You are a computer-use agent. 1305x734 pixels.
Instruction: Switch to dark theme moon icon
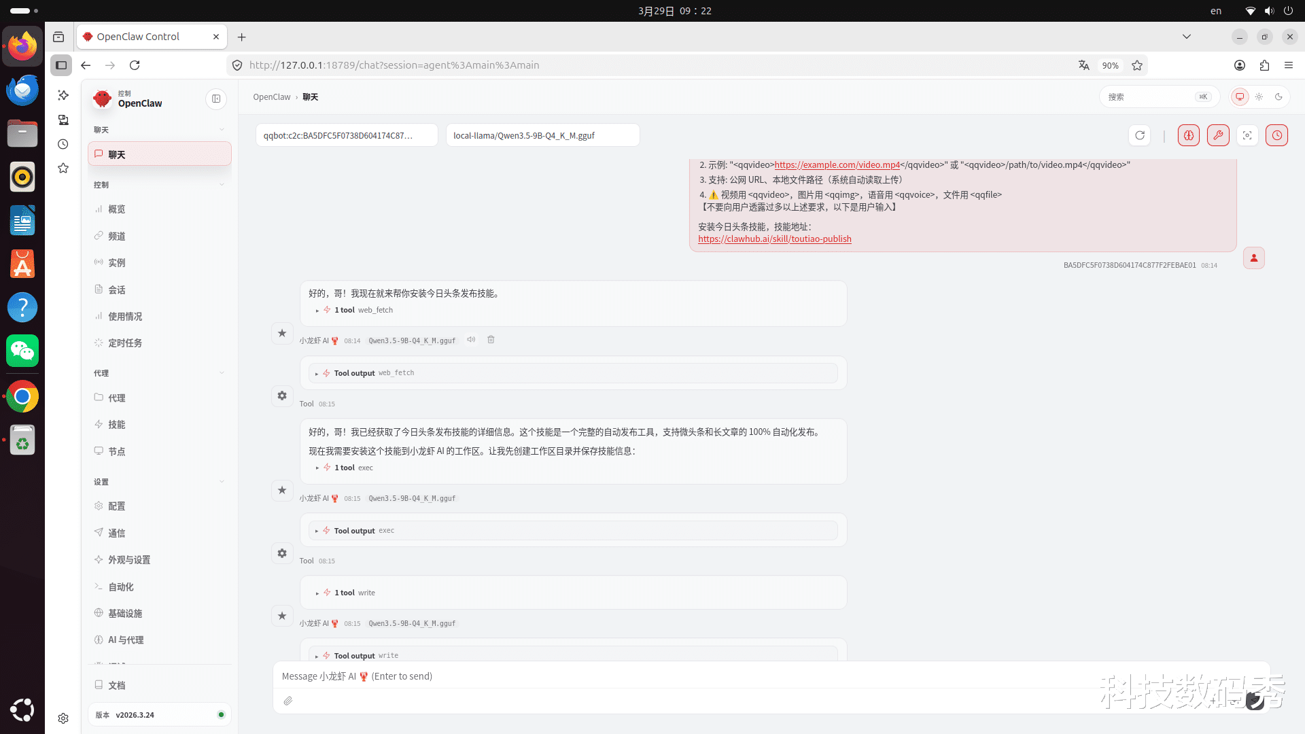pos(1278,97)
